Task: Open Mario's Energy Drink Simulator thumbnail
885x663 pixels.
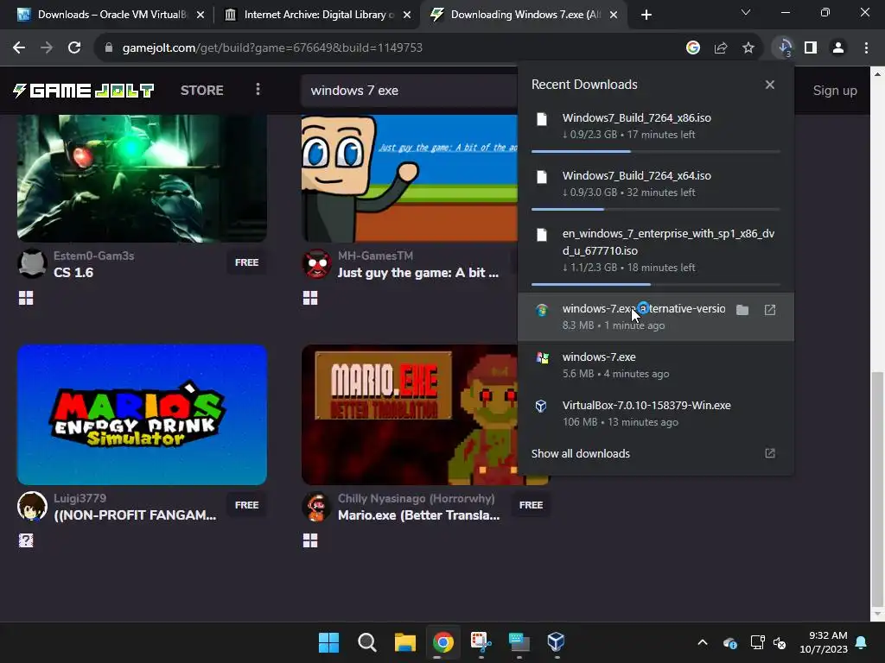Action: (143, 415)
